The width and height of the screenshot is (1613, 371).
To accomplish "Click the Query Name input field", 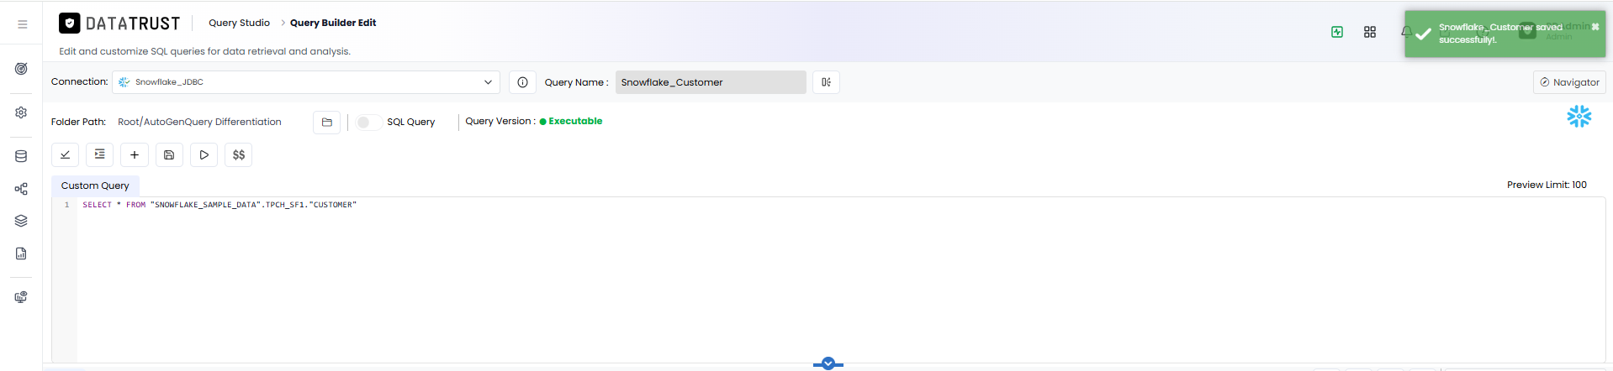I will point(711,82).
